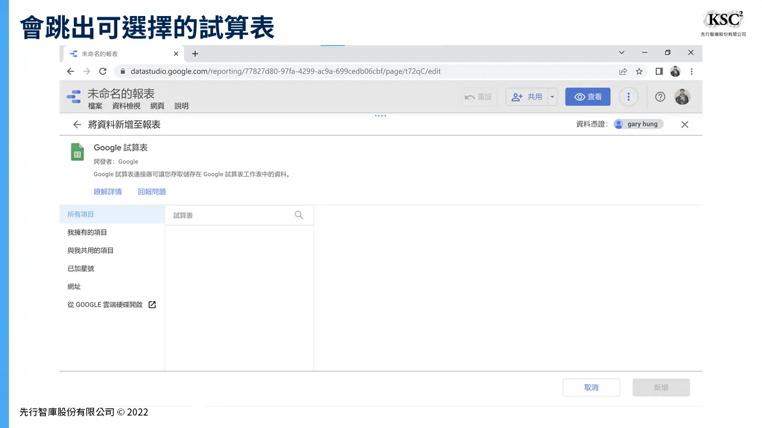Open the tab search chevron
The image size is (762, 428).
622,53
